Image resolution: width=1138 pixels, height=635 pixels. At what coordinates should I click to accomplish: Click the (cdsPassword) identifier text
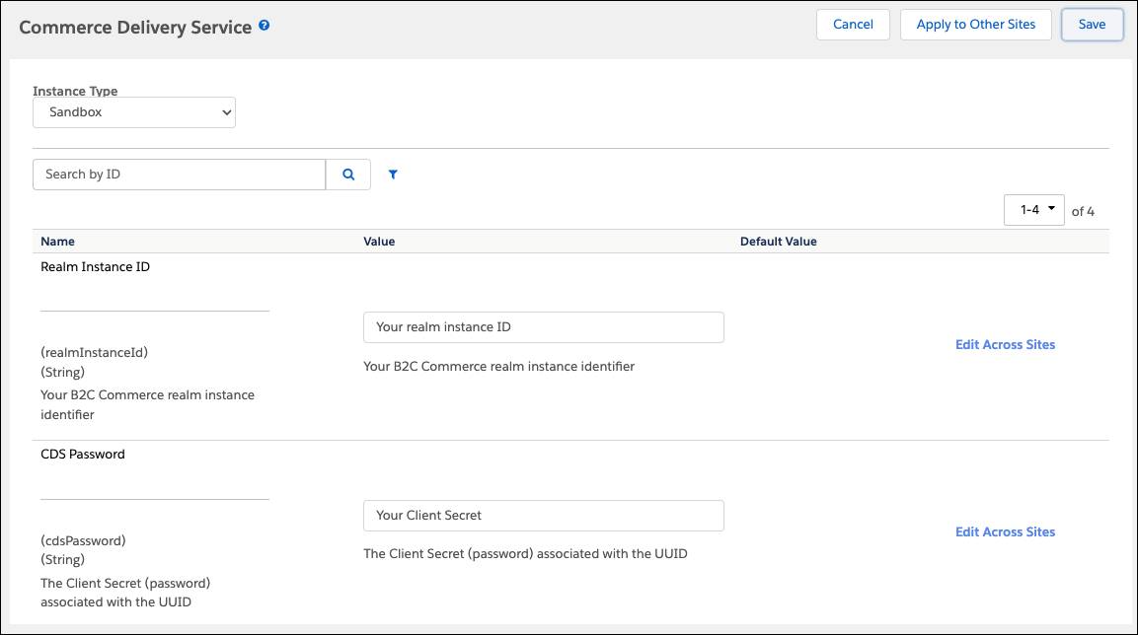point(84,540)
